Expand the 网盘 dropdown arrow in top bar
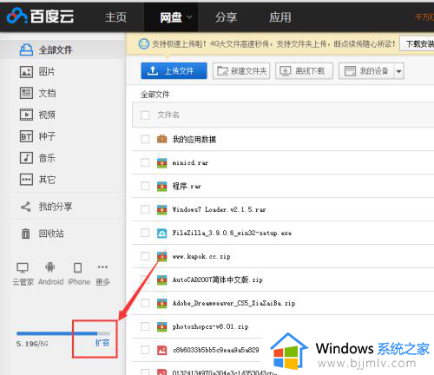The height and width of the screenshot is (375, 434). tap(190, 17)
